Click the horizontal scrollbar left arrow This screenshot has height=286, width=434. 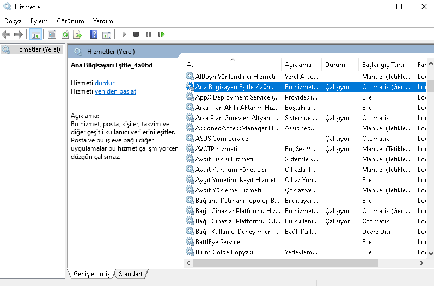click(x=188, y=263)
